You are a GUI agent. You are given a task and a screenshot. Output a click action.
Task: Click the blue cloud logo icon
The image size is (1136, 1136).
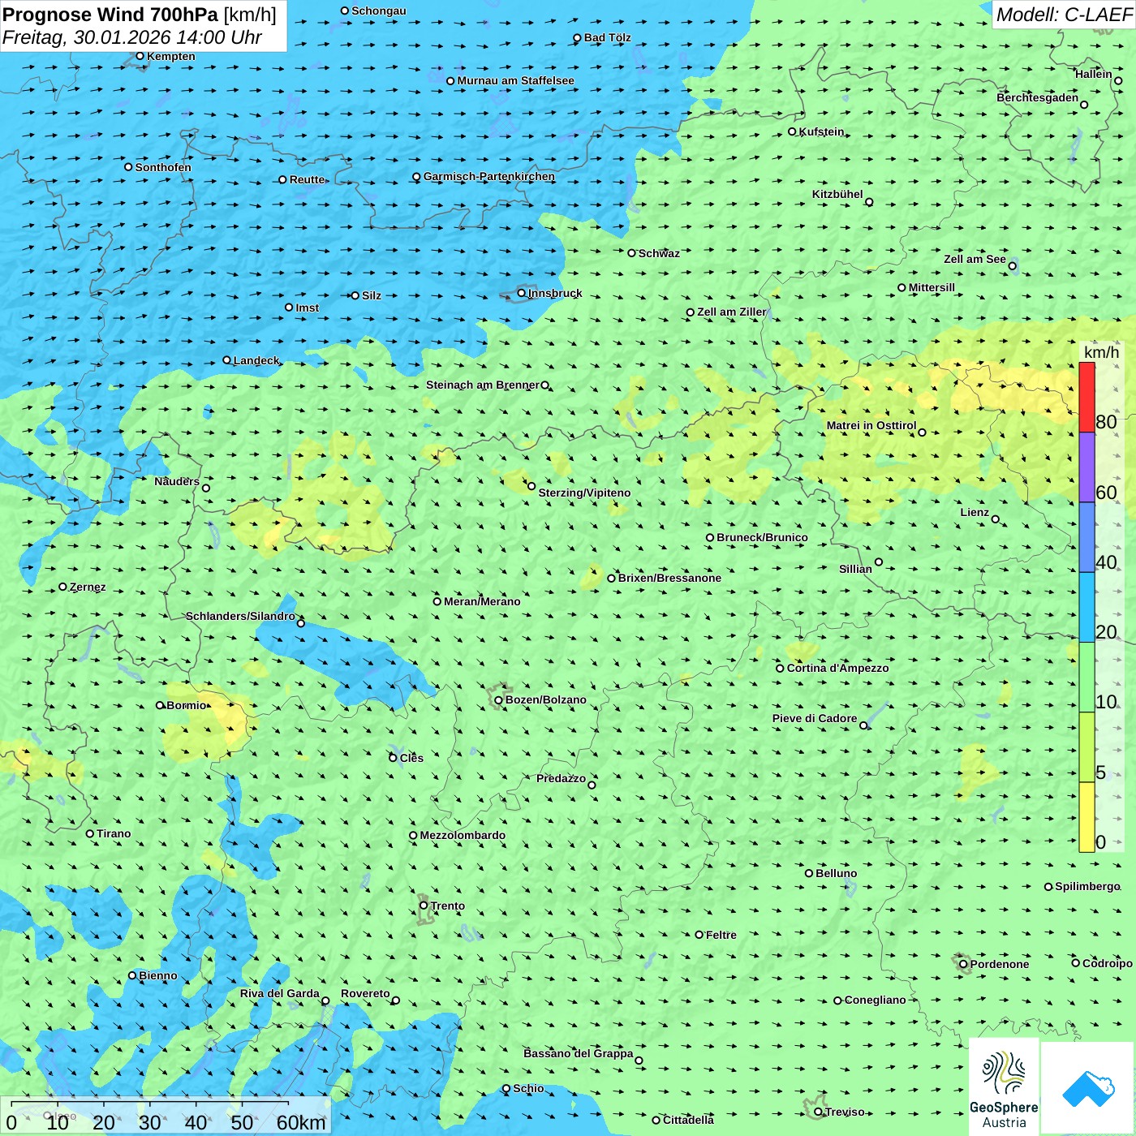click(x=1087, y=1088)
